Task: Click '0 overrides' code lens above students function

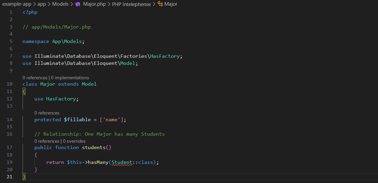Action: (x=74, y=141)
